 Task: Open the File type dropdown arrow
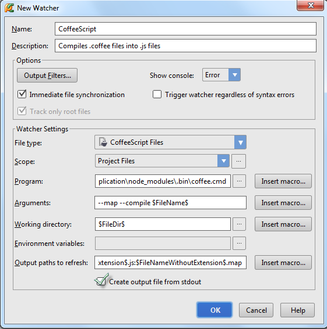click(x=240, y=142)
